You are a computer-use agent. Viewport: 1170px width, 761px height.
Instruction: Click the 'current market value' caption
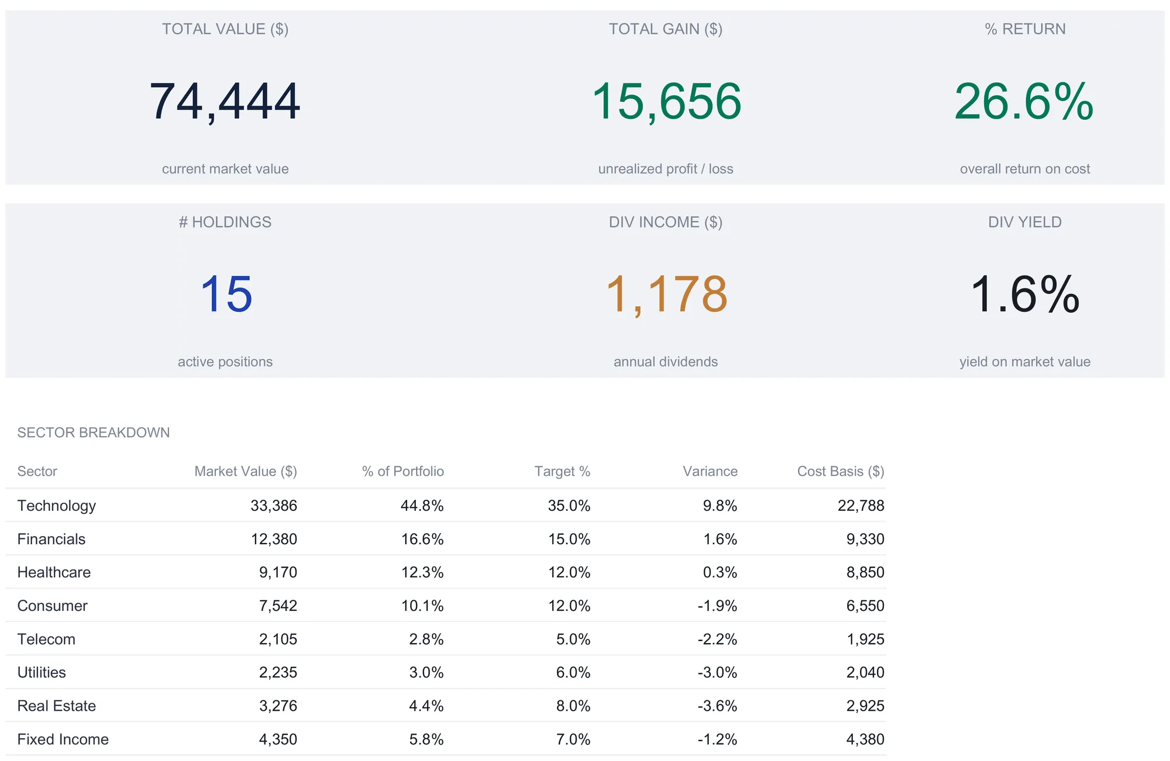click(225, 169)
